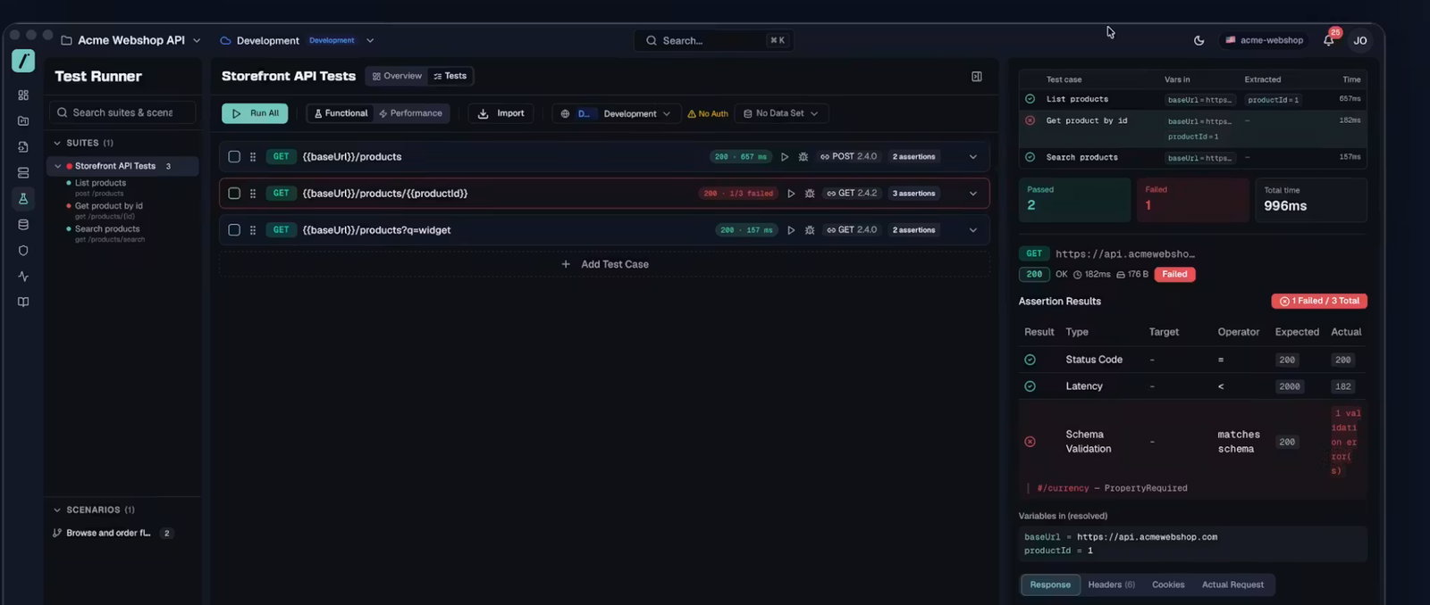Grab drag handle of {{baseUrl}}/products row
Image resolution: width=1430 pixels, height=605 pixels.
click(x=253, y=157)
